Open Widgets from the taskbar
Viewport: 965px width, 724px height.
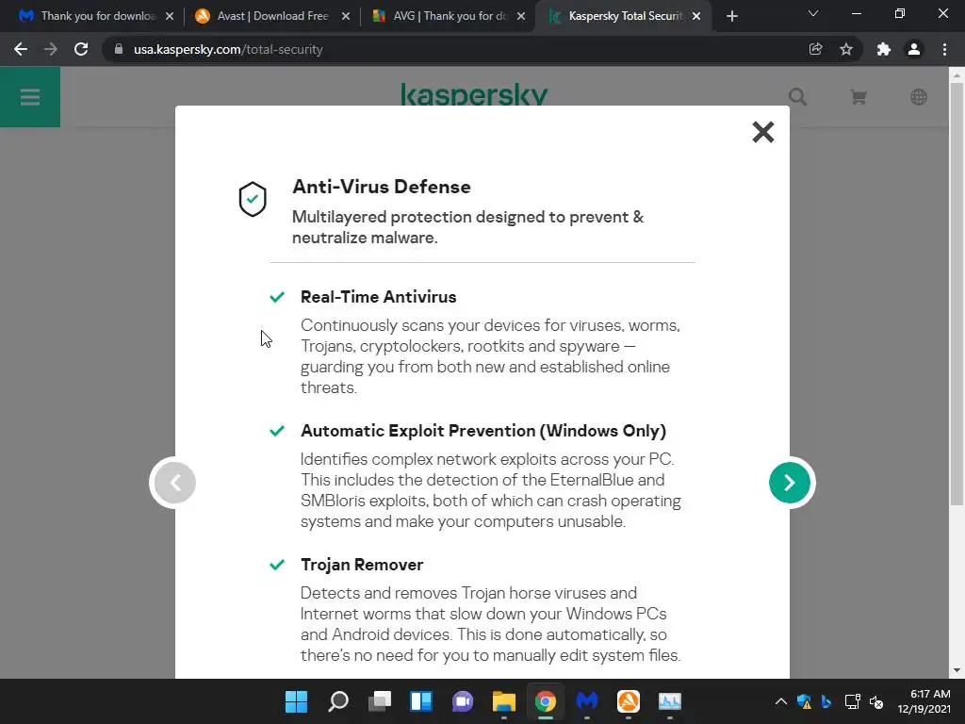421,701
